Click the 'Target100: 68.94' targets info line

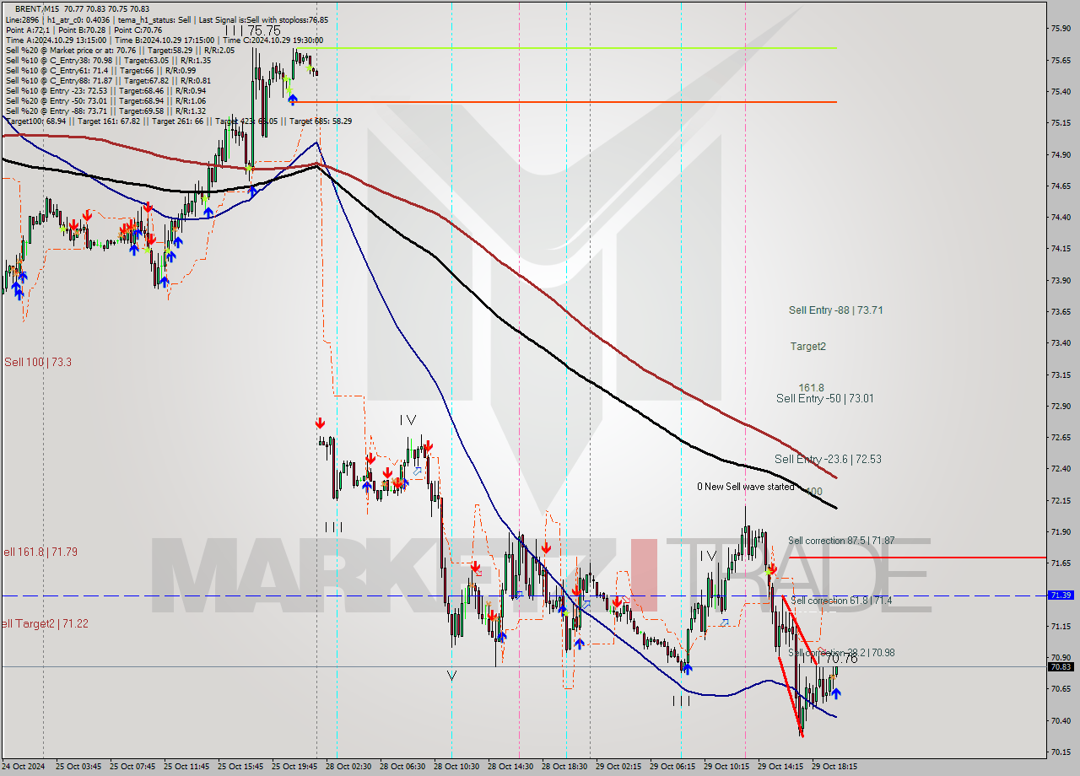[x=178, y=121]
